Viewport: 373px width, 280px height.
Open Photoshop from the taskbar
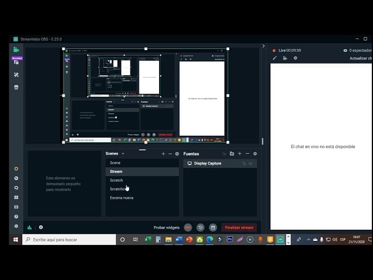pos(230,239)
